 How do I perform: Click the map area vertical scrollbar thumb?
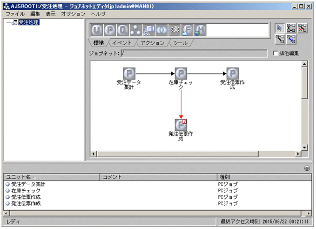point(304,83)
